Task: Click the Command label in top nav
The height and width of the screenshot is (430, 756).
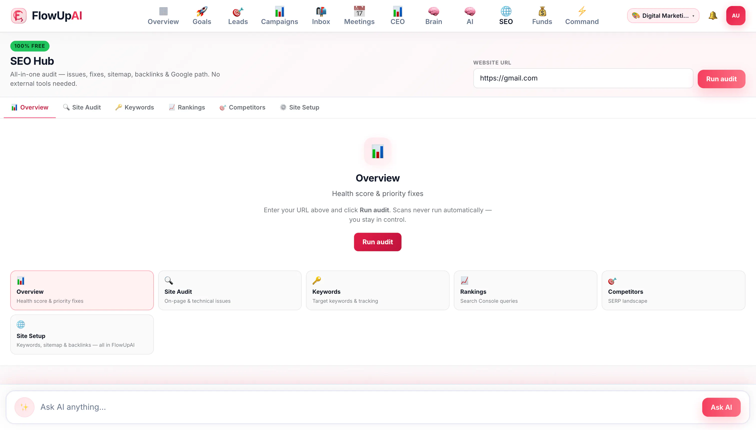Action: click(x=582, y=21)
